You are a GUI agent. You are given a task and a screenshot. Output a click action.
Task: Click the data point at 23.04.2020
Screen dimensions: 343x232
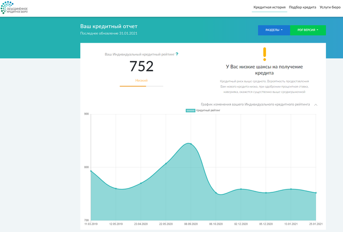tap(141, 183)
